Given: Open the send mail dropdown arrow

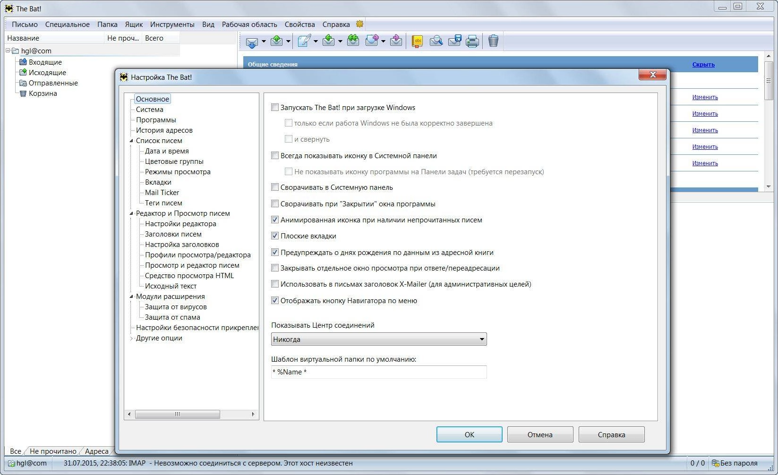Looking at the screenshot, I should 288,42.
